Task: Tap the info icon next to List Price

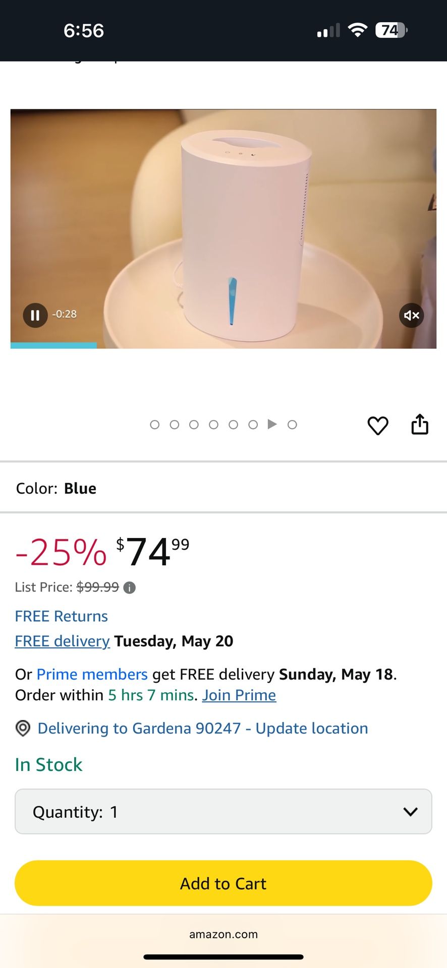Action: [129, 587]
